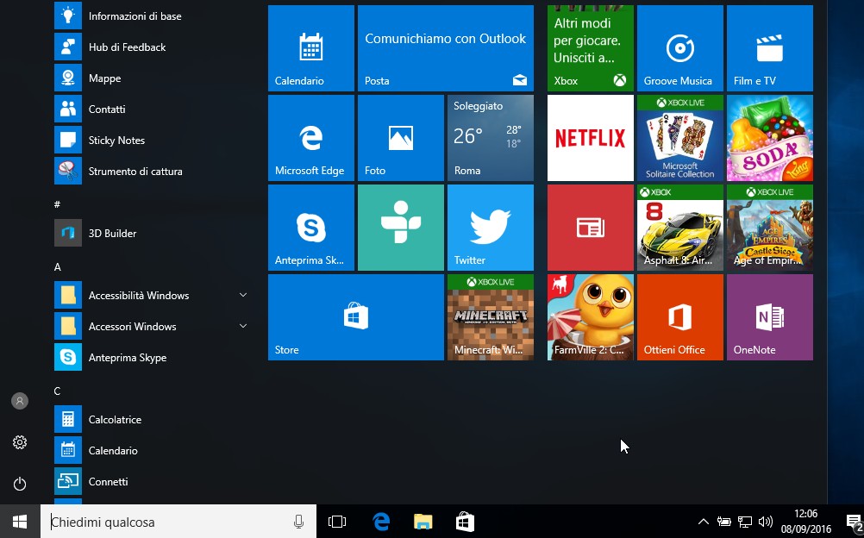Screen dimensions: 864x538
Task: Open the Xbox tile
Action: (x=590, y=48)
